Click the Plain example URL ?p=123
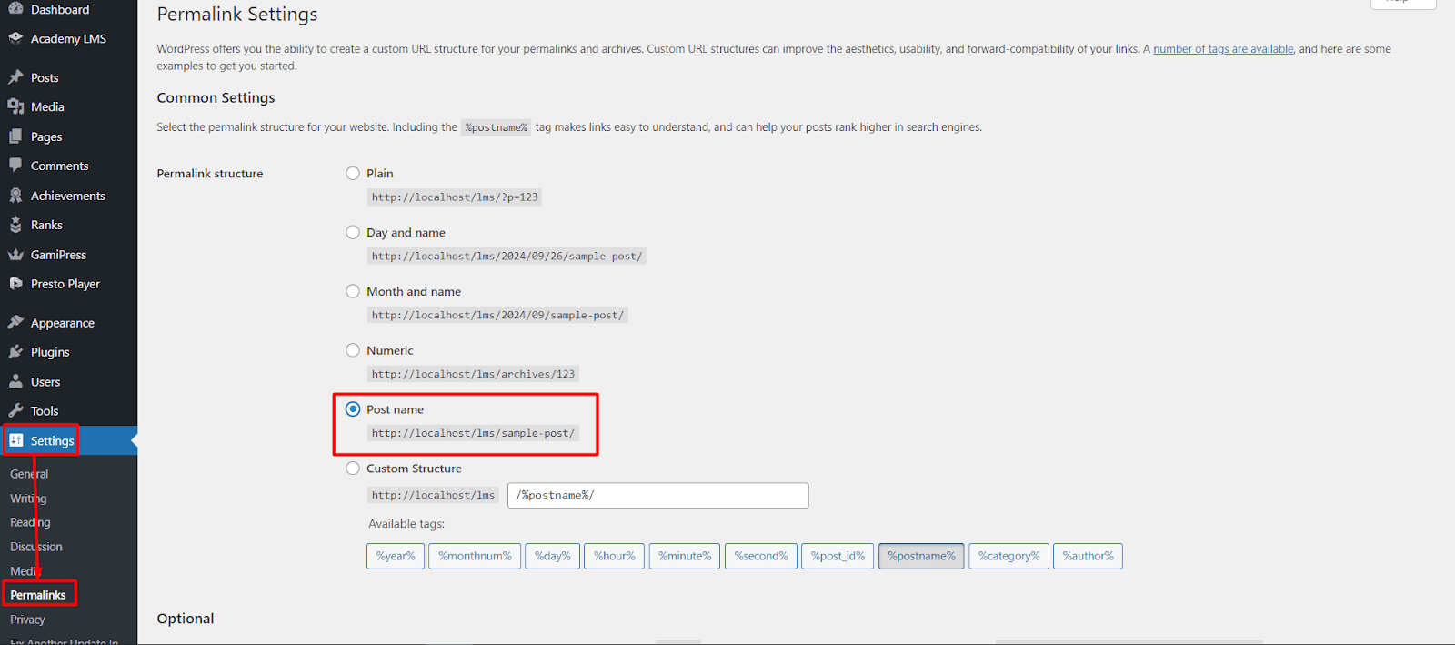The height and width of the screenshot is (645, 1455). click(455, 197)
